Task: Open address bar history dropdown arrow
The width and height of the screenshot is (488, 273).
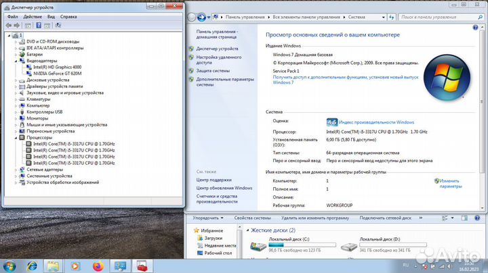Action: pyautogui.click(x=383, y=18)
